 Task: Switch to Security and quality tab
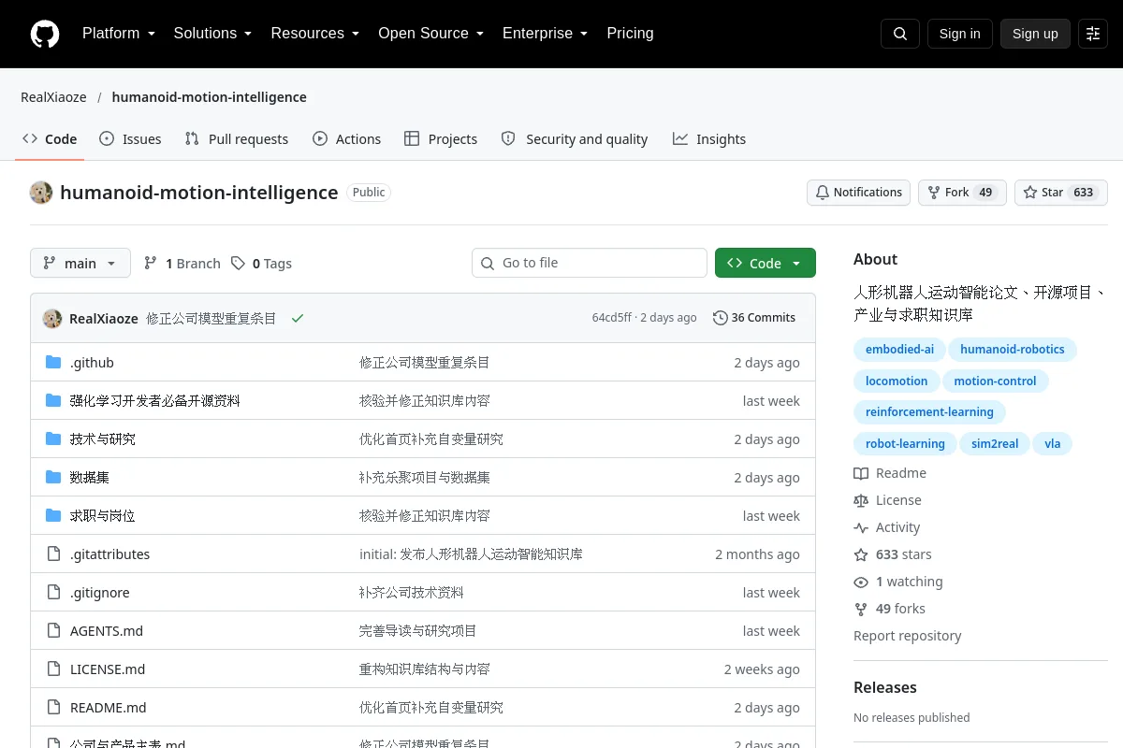[575, 139]
